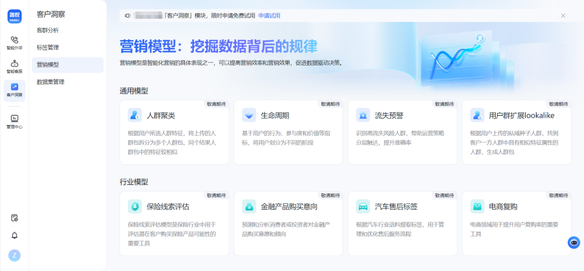This screenshot has width=584, height=271.
Task: Close the trial notification banner
Action: point(563,16)
